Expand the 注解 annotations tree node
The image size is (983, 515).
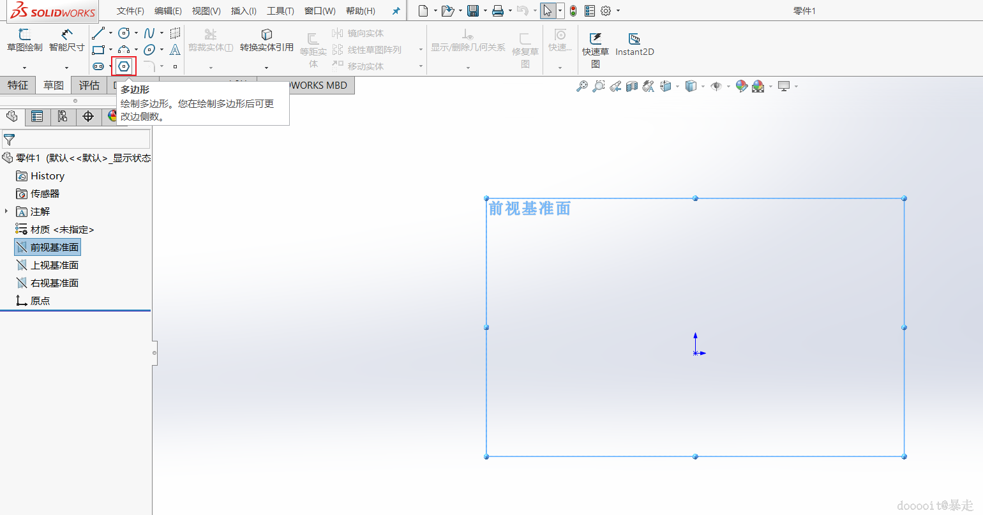6,211
